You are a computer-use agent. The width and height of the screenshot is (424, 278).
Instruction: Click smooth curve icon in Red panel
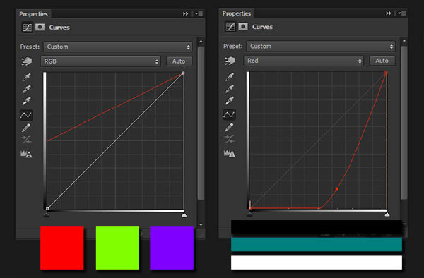click(x=229, y=139)
